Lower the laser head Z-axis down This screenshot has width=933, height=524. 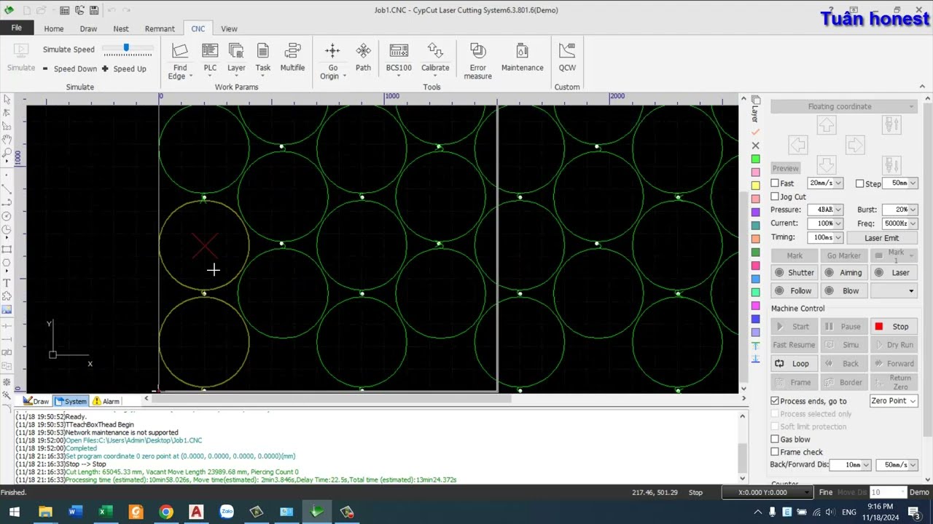click(x=891, y=164)
